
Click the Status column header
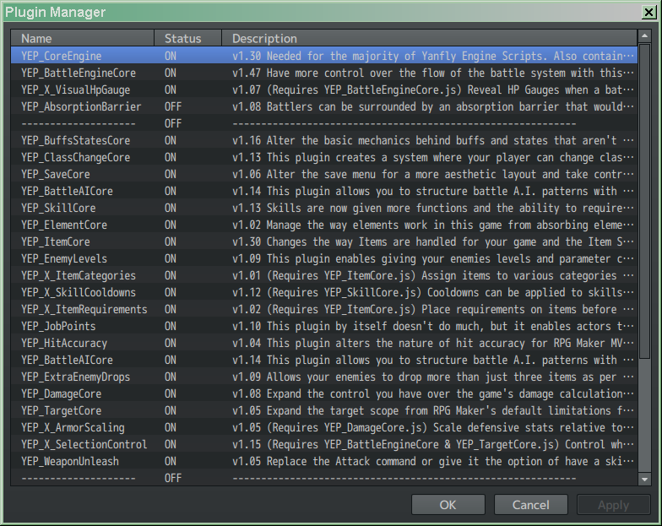pyautogui.click(x=187, y=38)
